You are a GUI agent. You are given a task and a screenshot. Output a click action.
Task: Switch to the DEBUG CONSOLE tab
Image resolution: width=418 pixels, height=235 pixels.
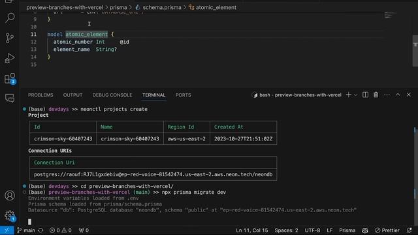point(112,95)
